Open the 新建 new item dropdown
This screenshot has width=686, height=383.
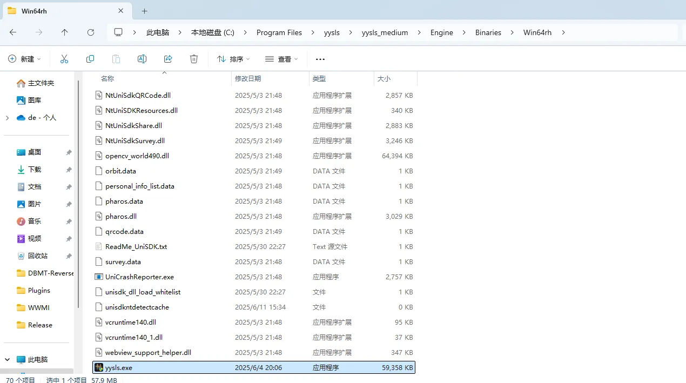tap(24, 59)
